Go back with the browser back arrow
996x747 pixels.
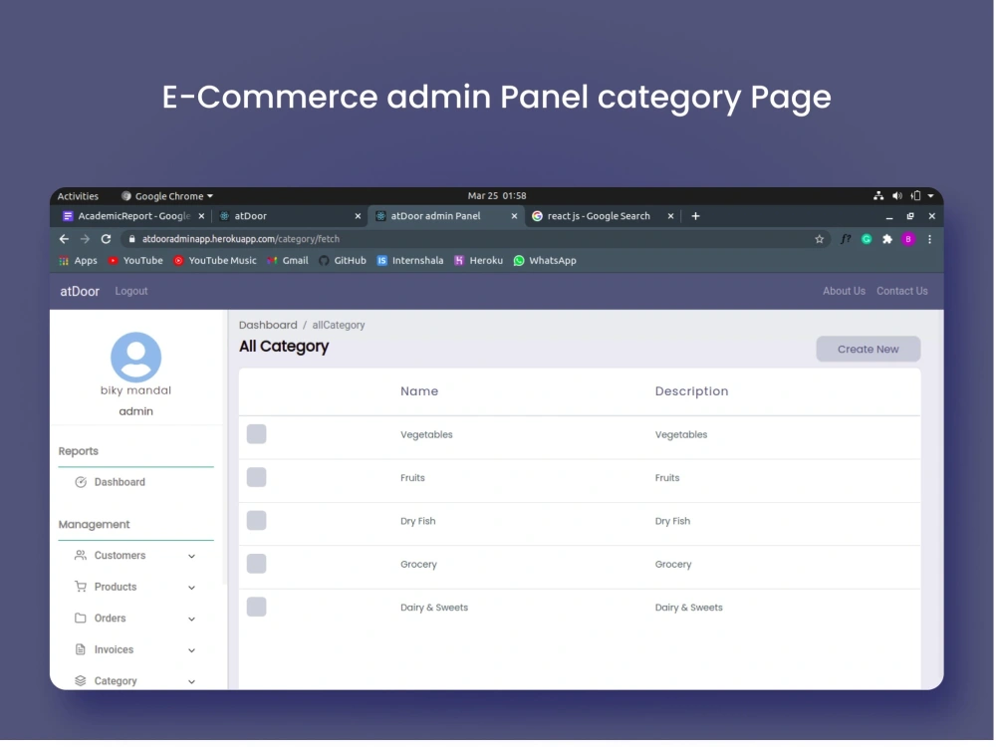pyautogui.click(x=64, y=239)
